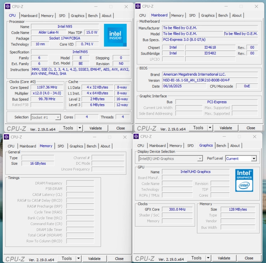Switch to Bench tab in the Graphics window
The width and height of the screenshot is (266, 263).
[x=221, y=146]
